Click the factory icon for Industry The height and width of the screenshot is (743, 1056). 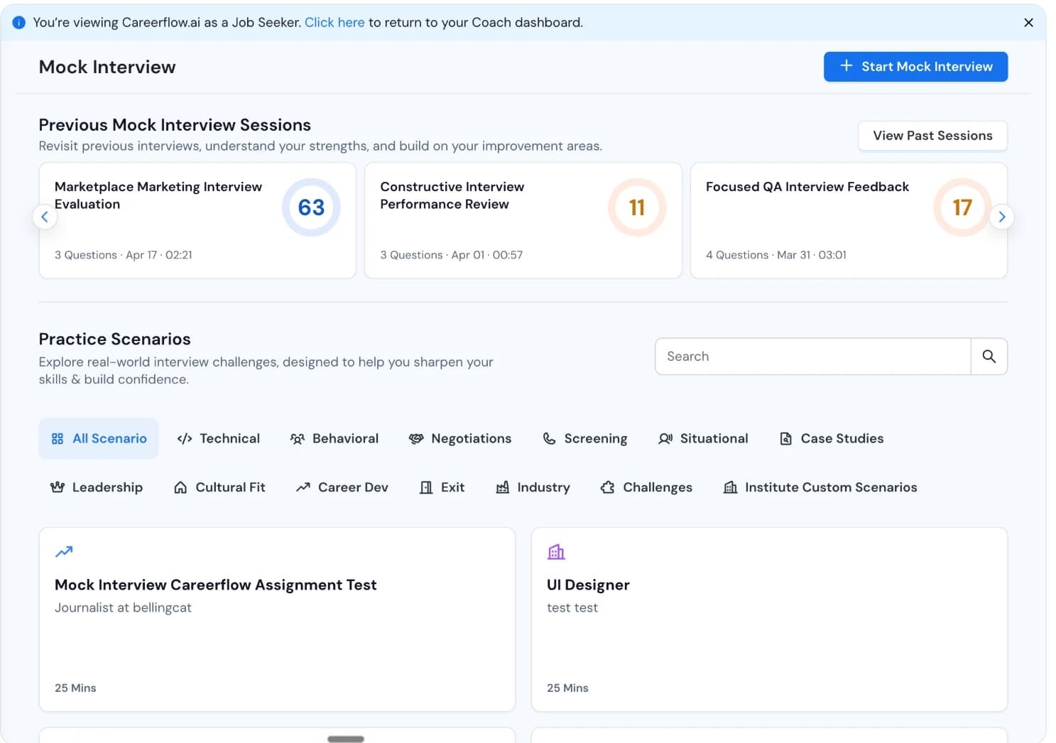tap(502, 487)
